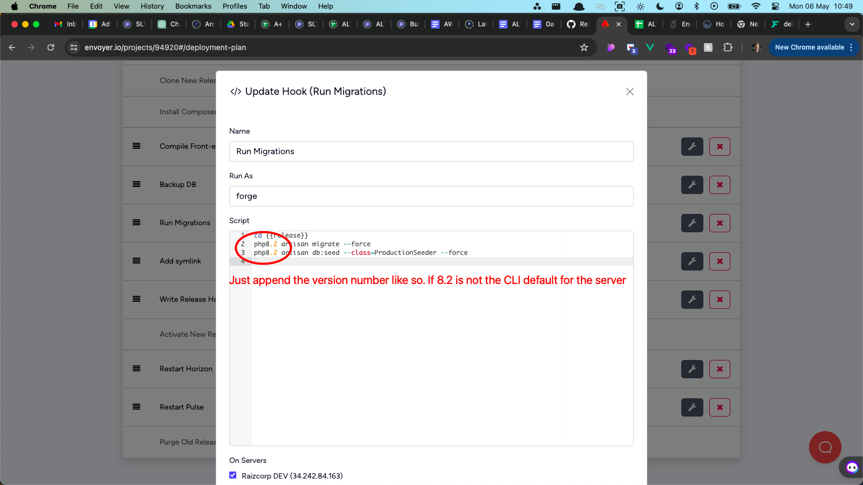The image size is (863, 485).
Task: Grab reorder handle of Restart Horizon row
Action: (x=136, y=369)
